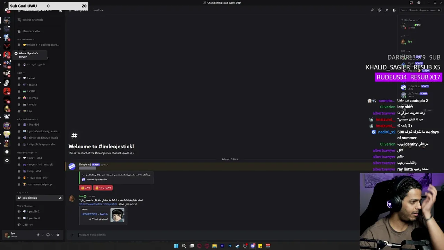Open the -4v4-arab-only channel
Screen dimensions: 444x250
click(x=40, y=178)
